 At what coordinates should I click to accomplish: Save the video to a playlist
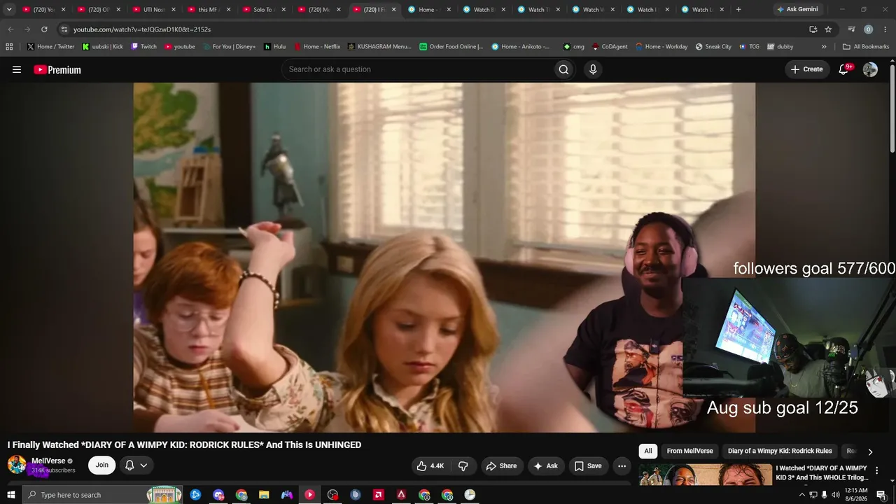pos(588,465)
